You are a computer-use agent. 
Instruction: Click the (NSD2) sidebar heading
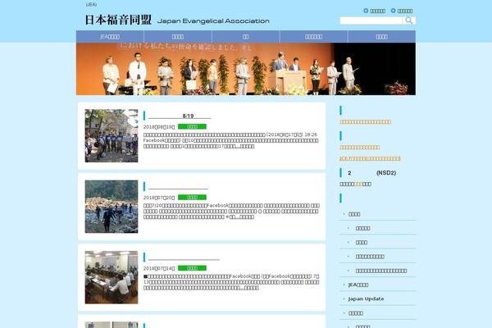[x=372, y=173]
